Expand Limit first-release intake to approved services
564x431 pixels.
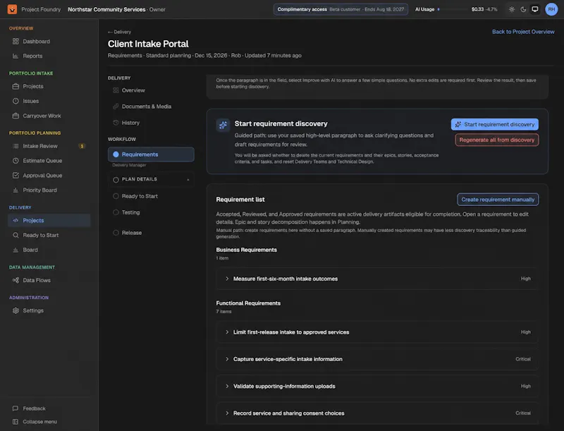click(377, 332)
